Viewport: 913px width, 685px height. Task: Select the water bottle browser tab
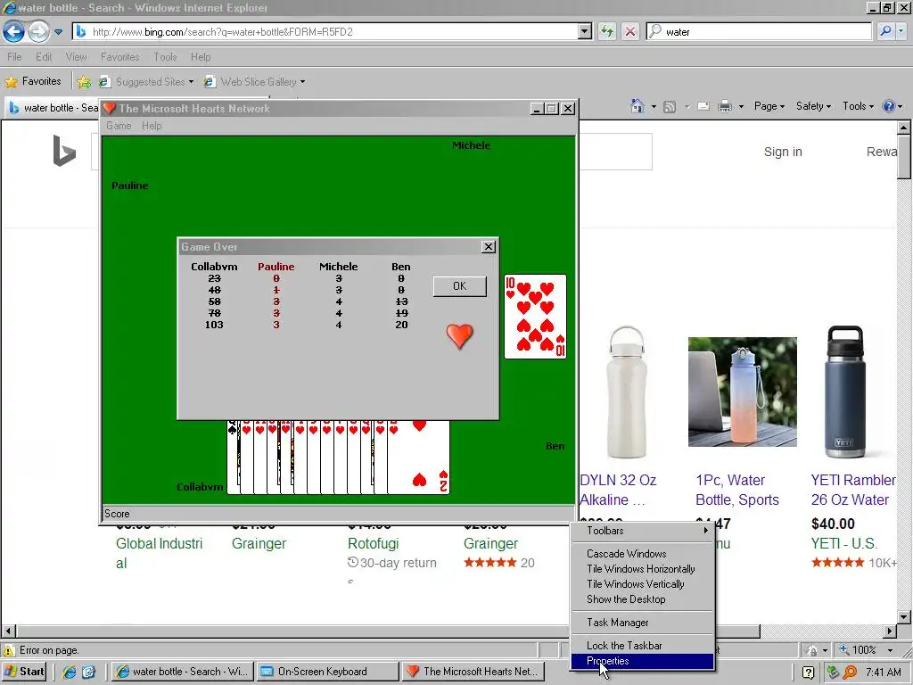(x=53, y=108)
